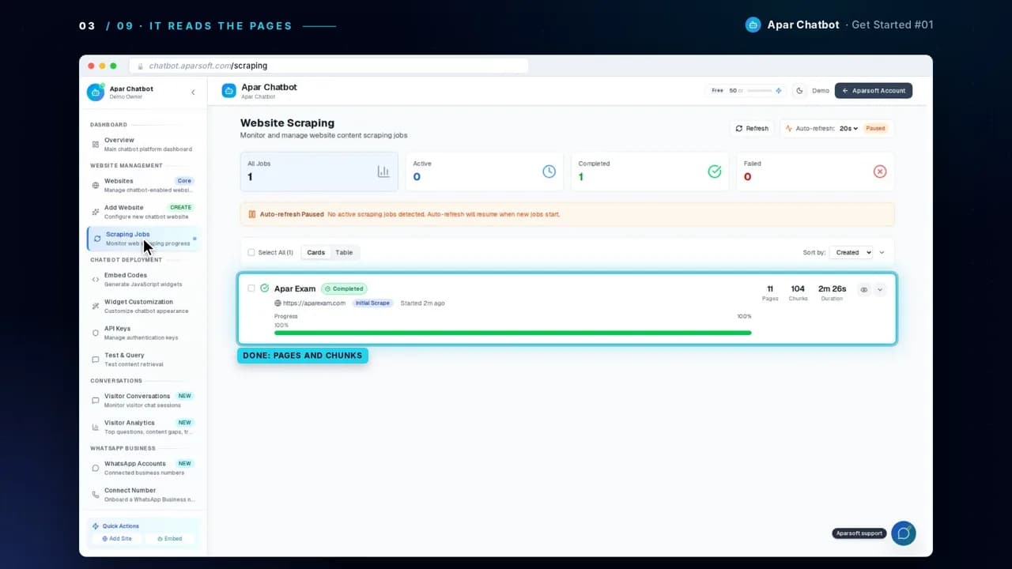Click the Apar Exam progress bar
This screenshot has width=1012, height=569.
512,333
